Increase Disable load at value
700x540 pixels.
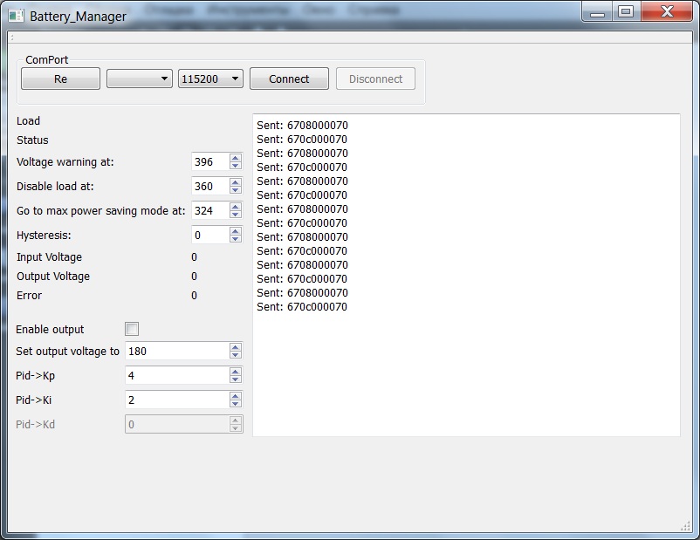point(236,182)
